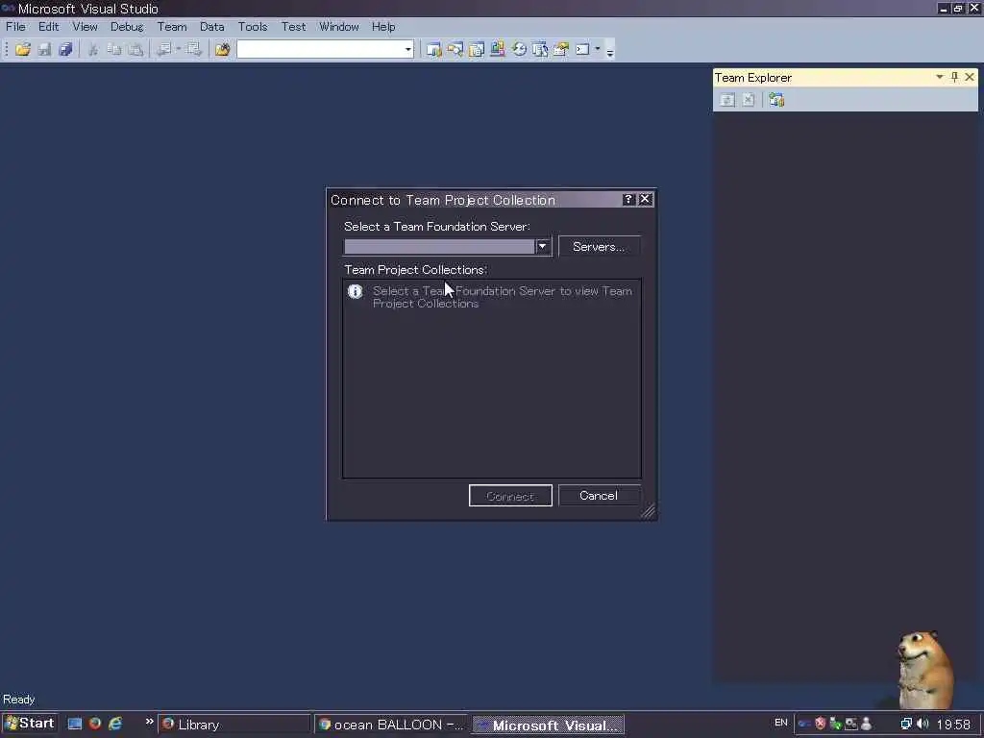Click Connect to Team Project icon
This screenshot has height=738, width=984.
(776, 100)
